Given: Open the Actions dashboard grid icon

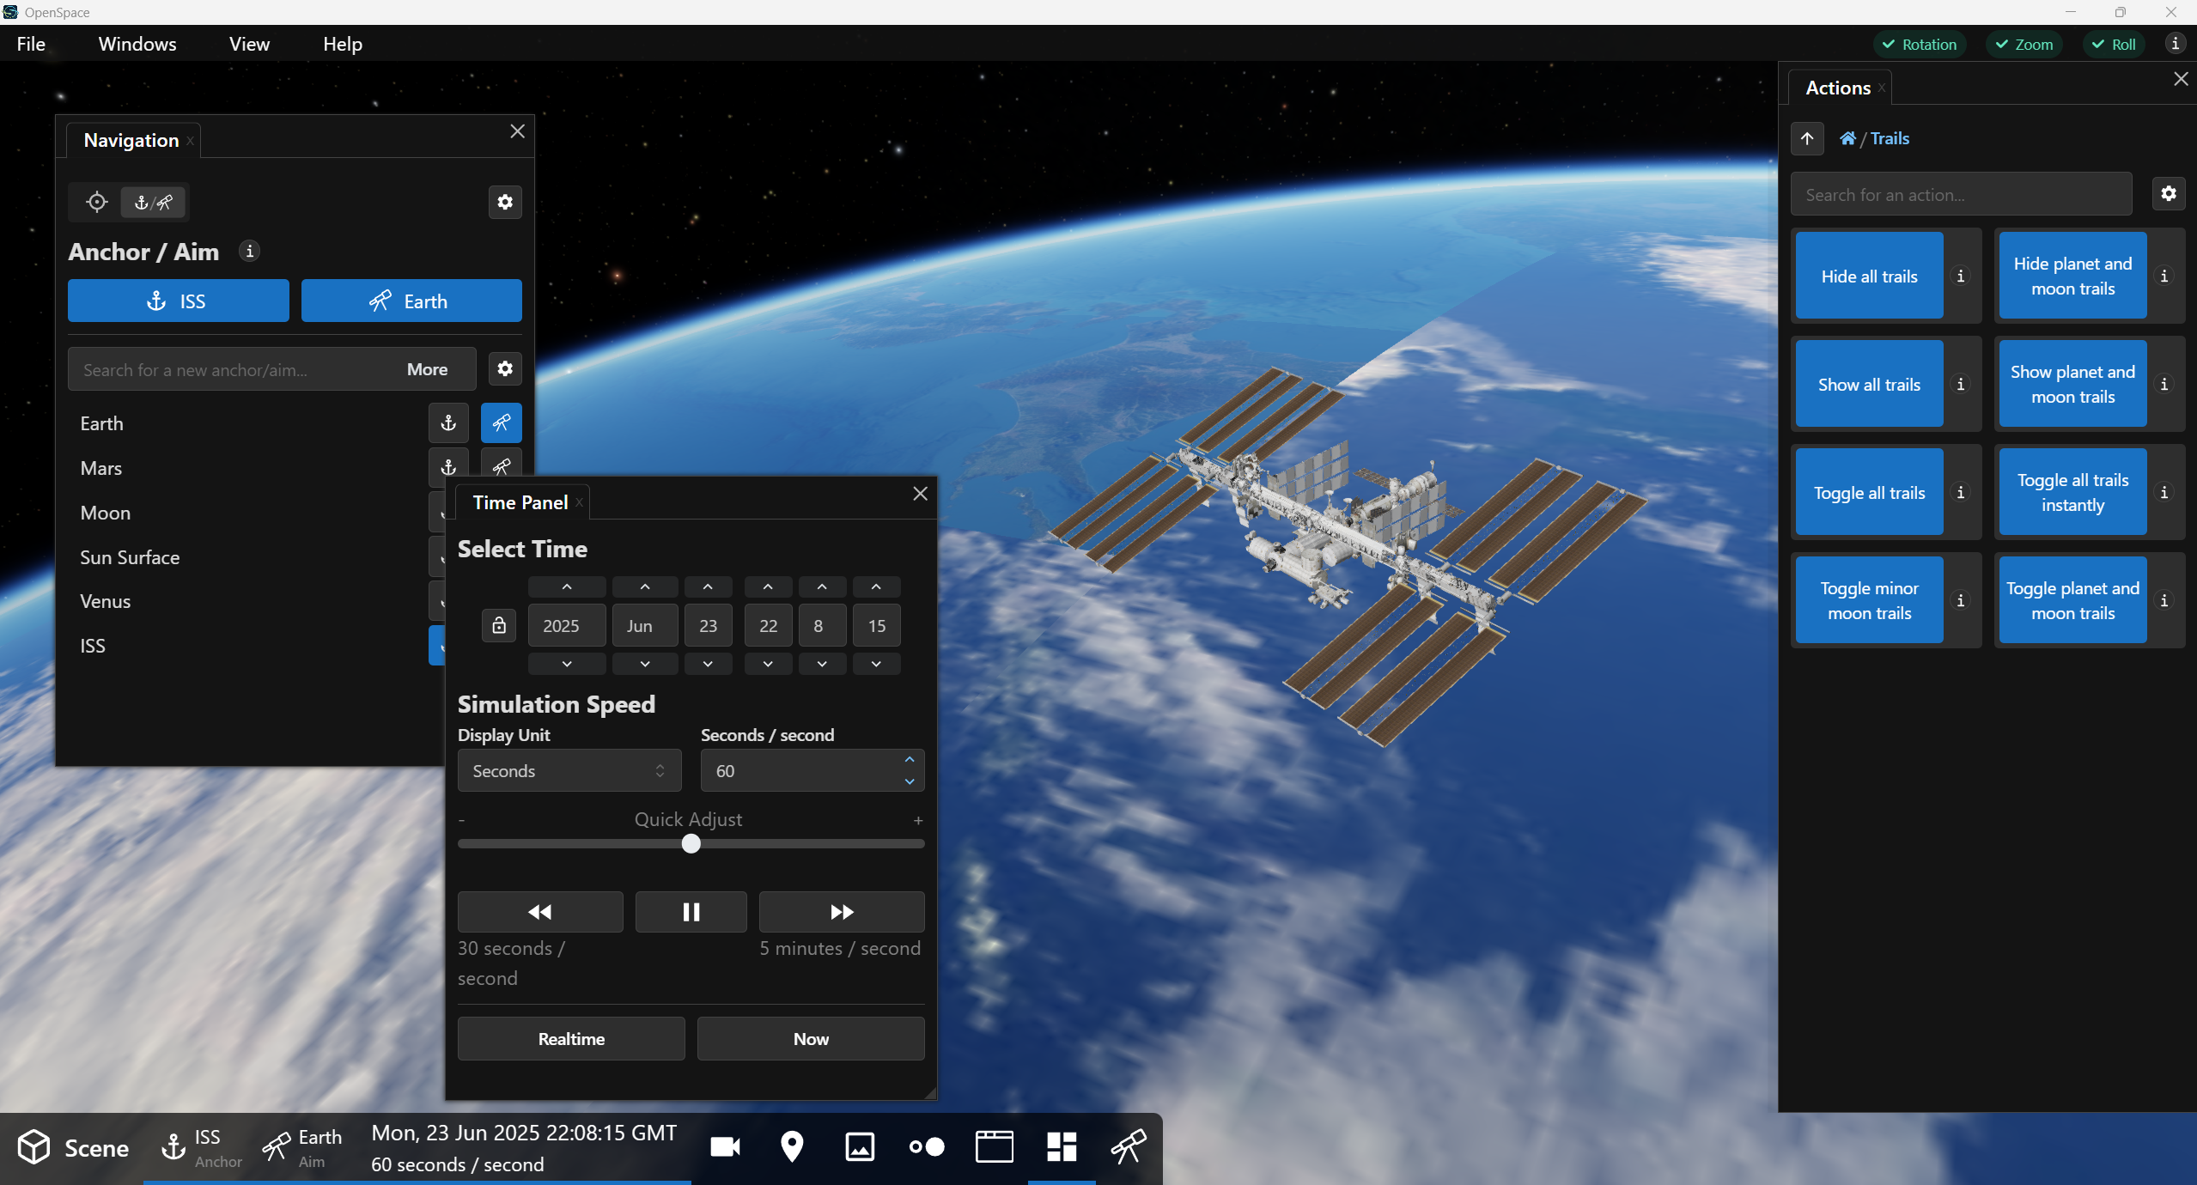Looking at the screenshot, I should [x=1062, y=1147].
